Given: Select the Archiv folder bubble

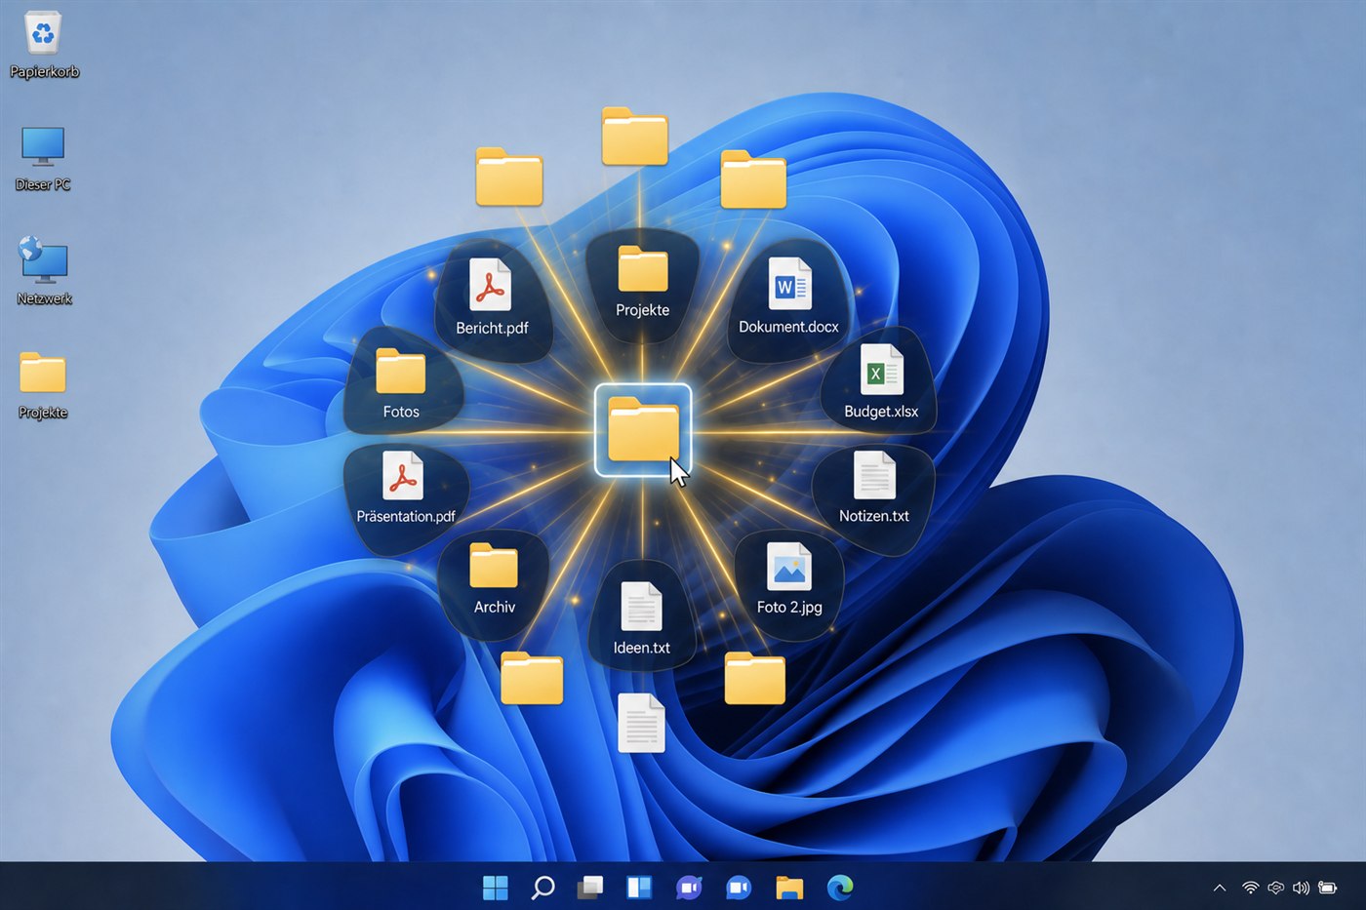Looking at the screenshot, I should 494,583.
